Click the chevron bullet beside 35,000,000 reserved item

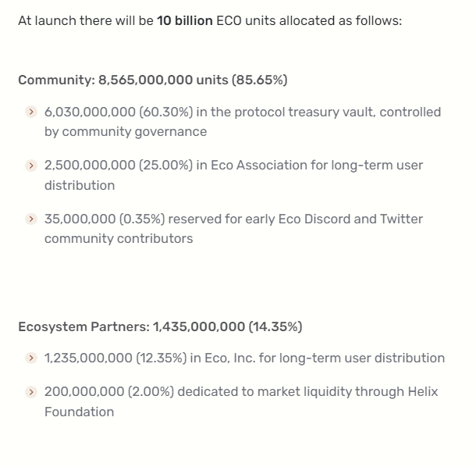31,219
